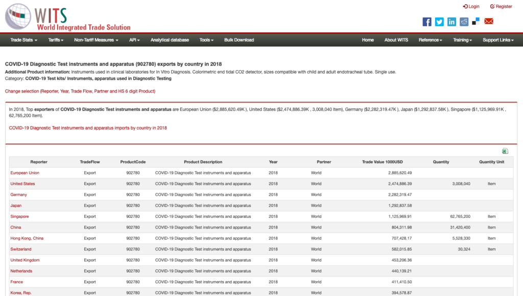
Task: Navigate to Home
Action: pos(368,40)
